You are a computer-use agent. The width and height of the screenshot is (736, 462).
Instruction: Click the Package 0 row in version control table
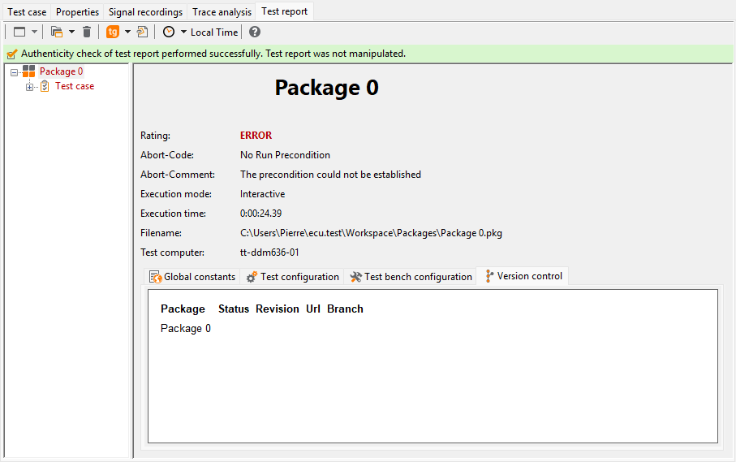pyautogui.click(x=186, y=329)
